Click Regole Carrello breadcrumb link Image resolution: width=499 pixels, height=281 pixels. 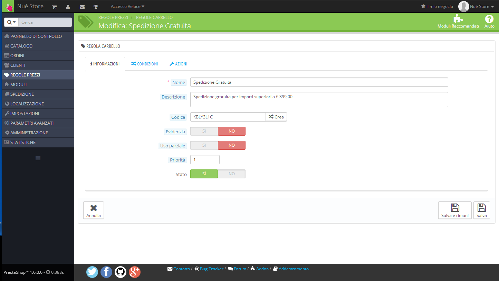[x=154, y=17]
